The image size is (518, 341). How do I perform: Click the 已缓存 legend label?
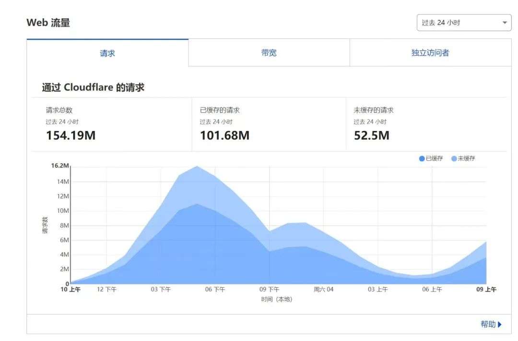click(434, 159)
